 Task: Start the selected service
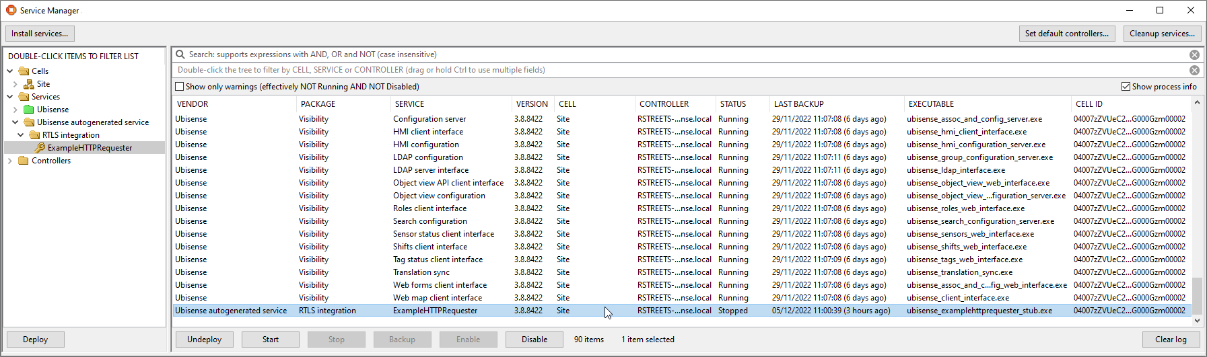point(271,340)
